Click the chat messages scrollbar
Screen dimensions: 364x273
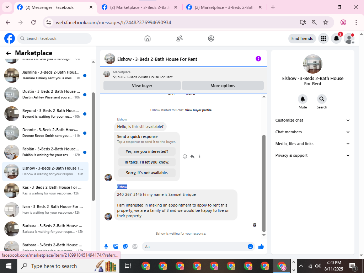click(264, 183)
